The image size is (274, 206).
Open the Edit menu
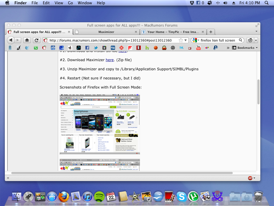[46, 3]
